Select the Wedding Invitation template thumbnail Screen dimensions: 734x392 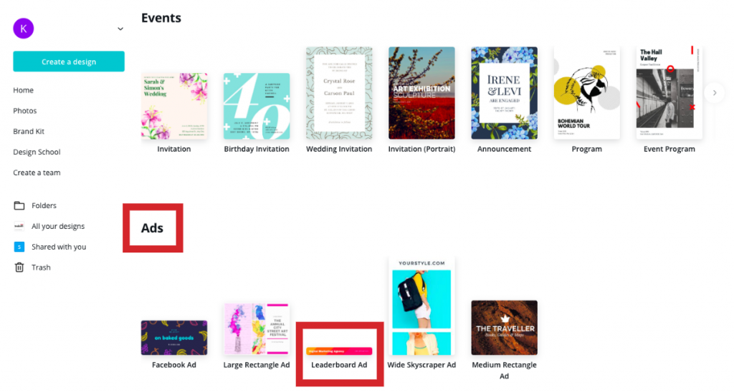(x=339, y=93)
